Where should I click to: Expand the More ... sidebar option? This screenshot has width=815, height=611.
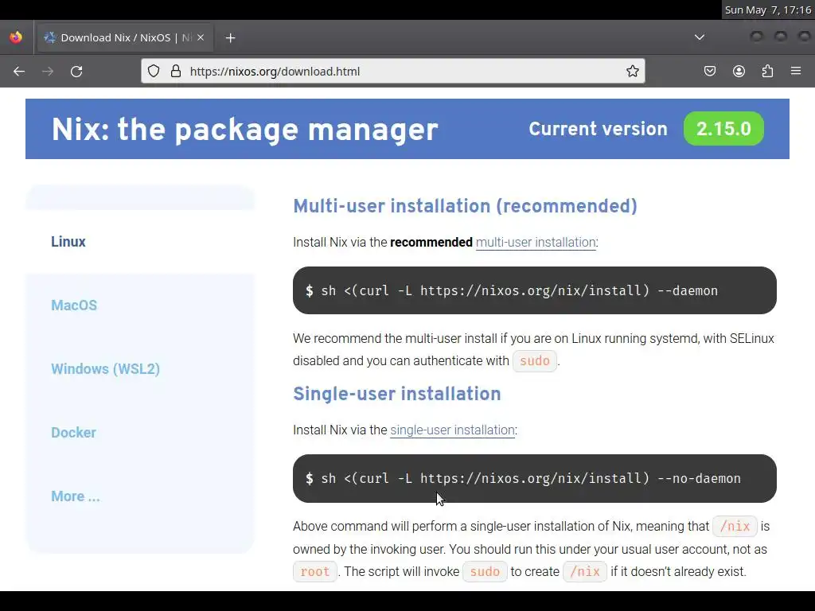[76, 496]
